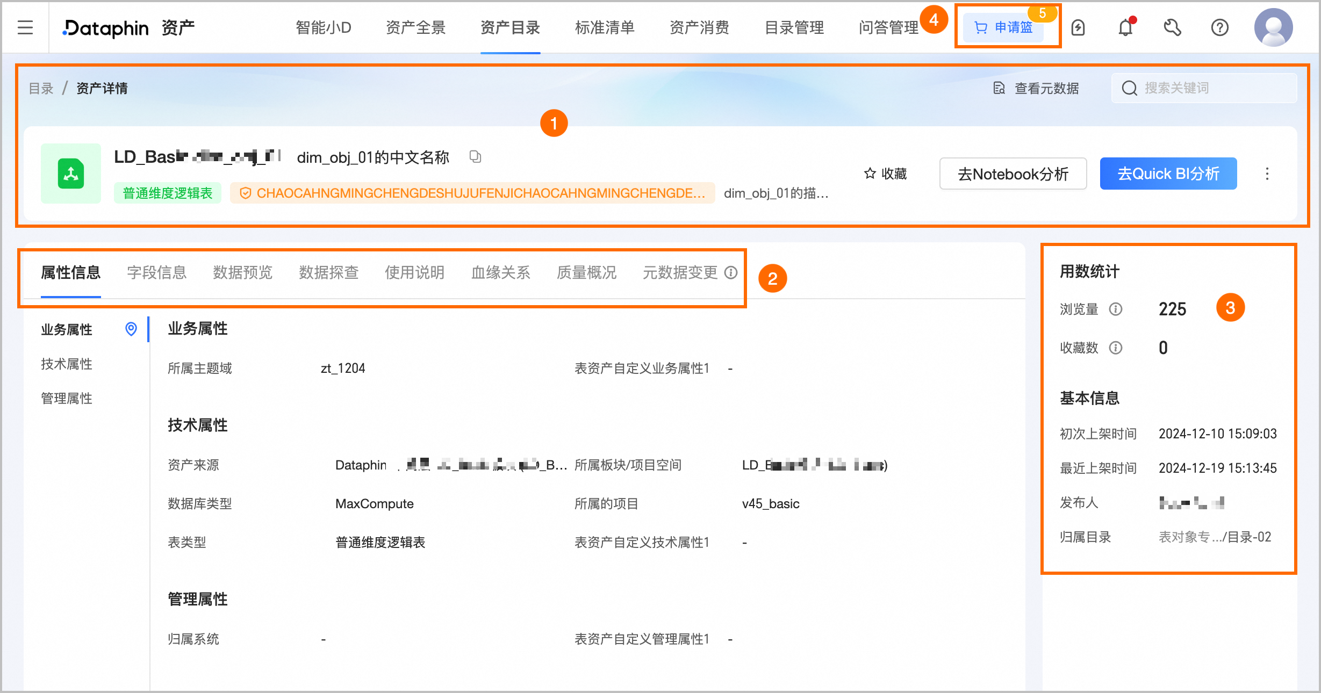Toggle the 收藏 favorite star
The width and height of the screenshot is (1321, 693).
(886, 174)
